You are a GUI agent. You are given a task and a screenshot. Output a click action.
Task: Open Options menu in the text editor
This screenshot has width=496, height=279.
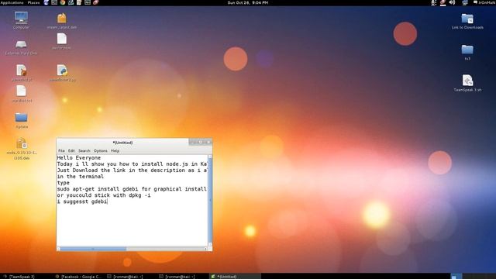(x=100, y=151)
